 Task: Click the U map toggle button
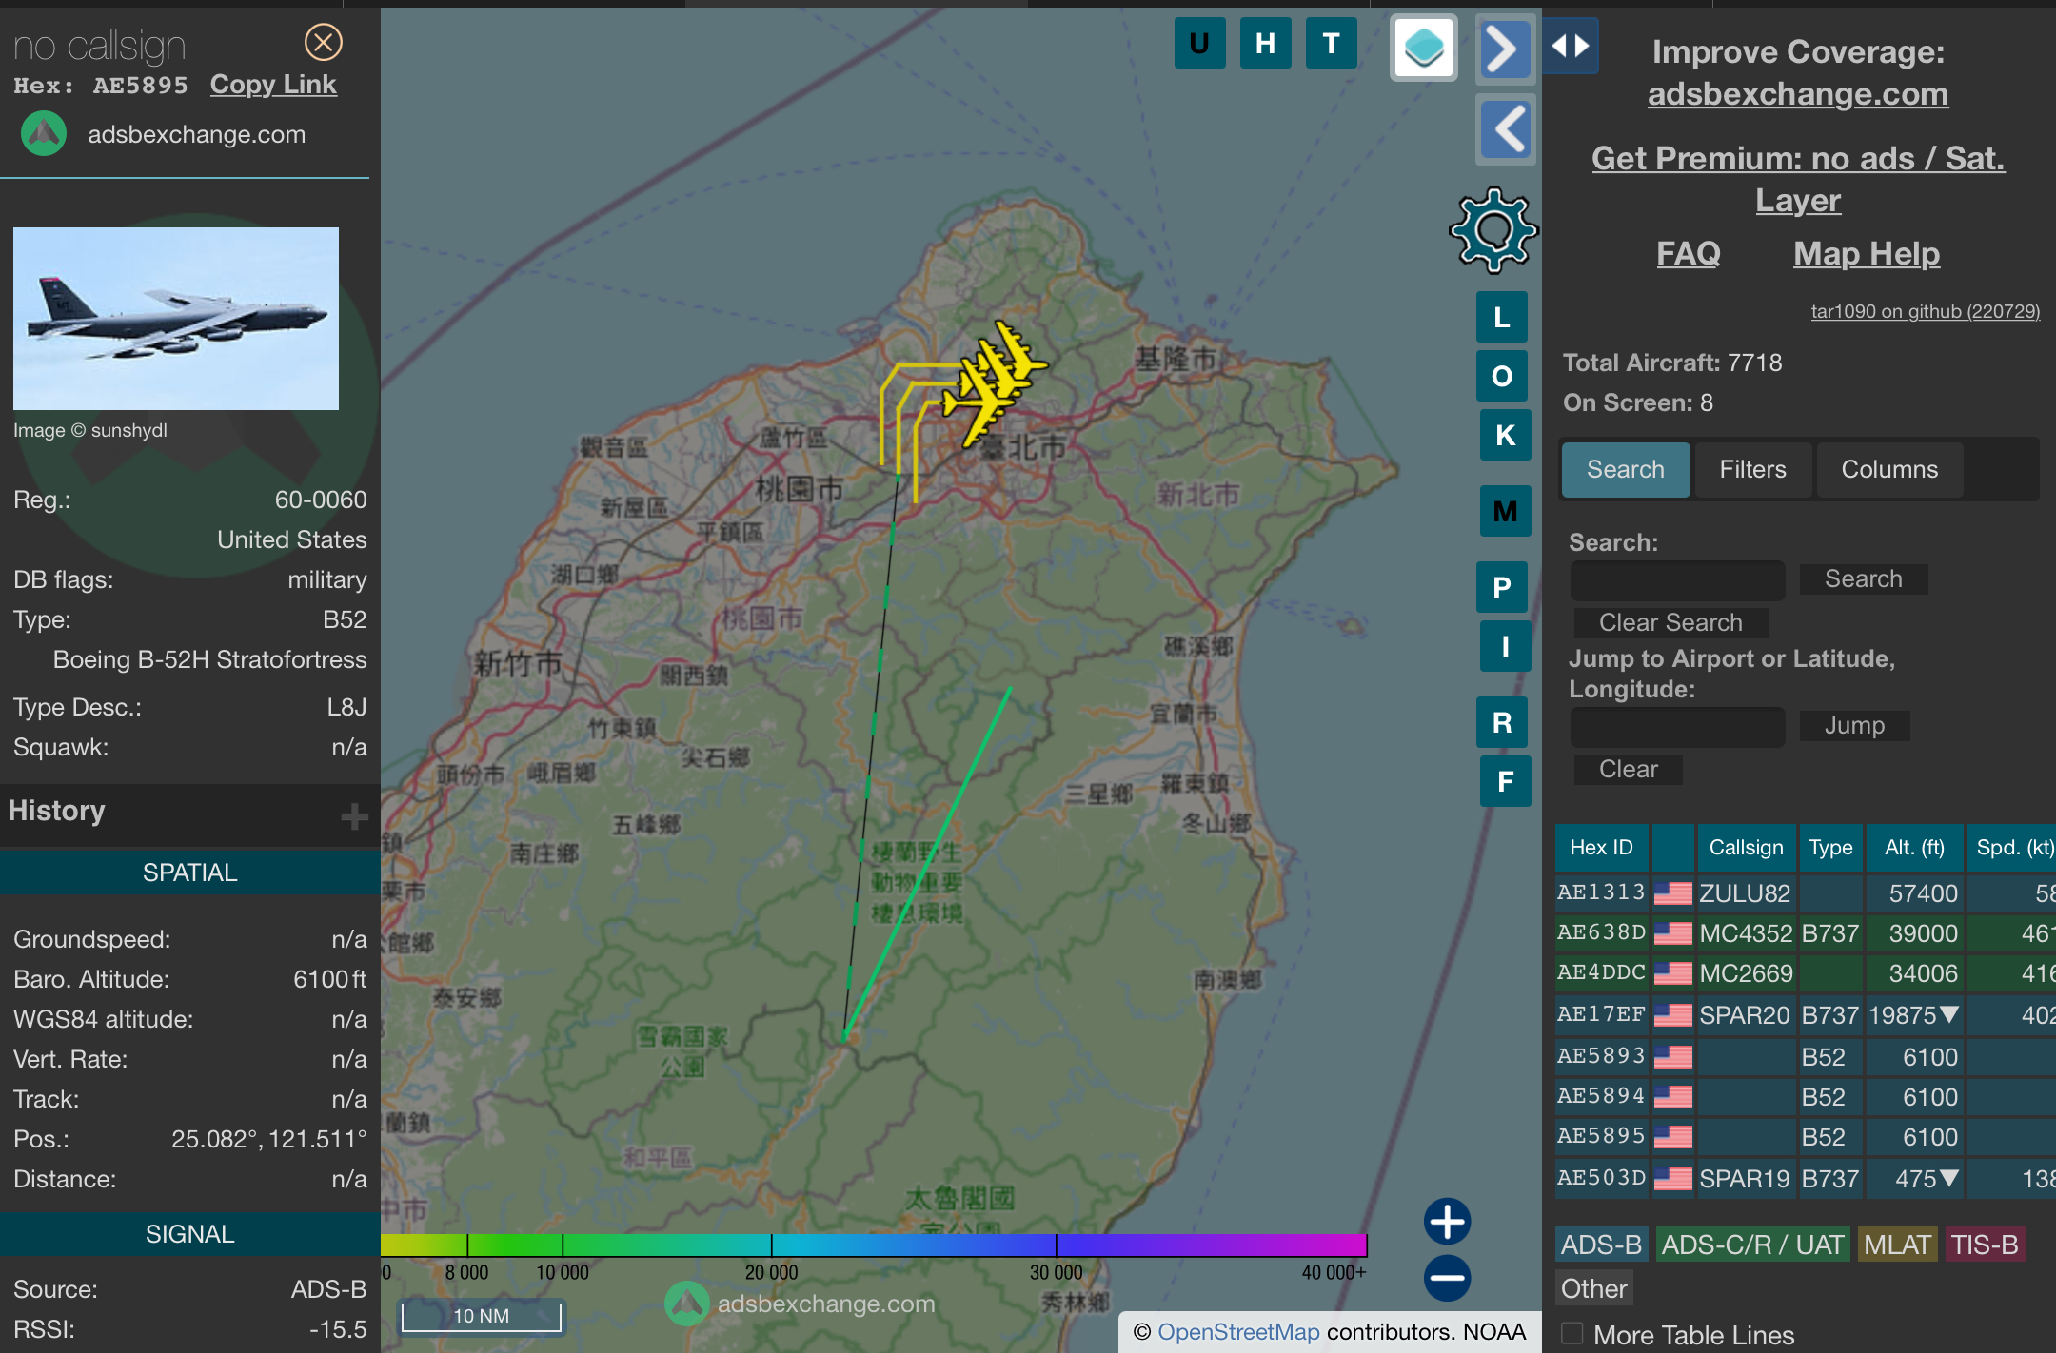[1199, 43]
